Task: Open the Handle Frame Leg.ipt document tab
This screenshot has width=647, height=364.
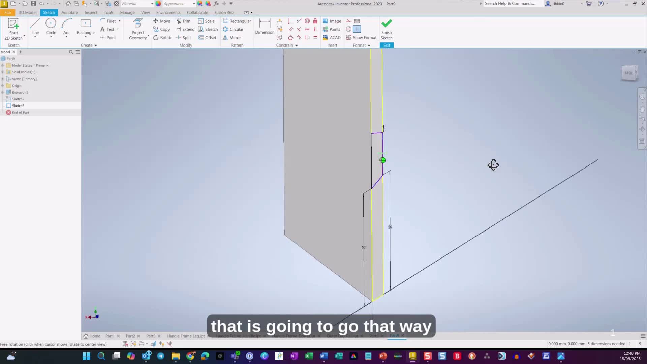Action: coord(185,336)
